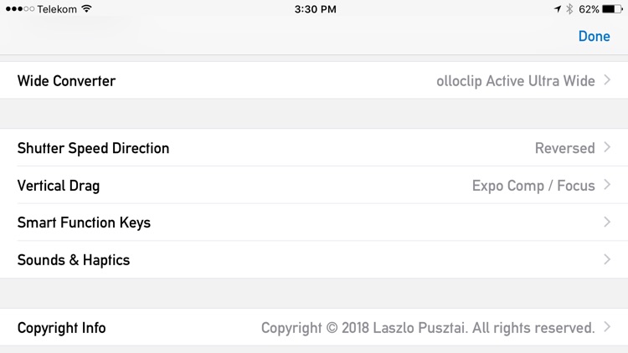Image resolution: width=628 pixels, height=353 pixels.
Task: Click the Copyright 2018 Laszlo Pusztai text
Action: coord(428,328)
